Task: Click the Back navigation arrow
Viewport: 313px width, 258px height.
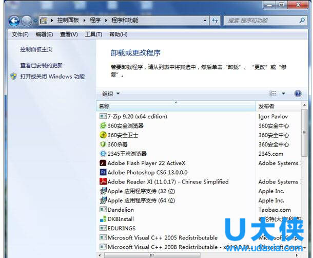Action: click(14, 21)
